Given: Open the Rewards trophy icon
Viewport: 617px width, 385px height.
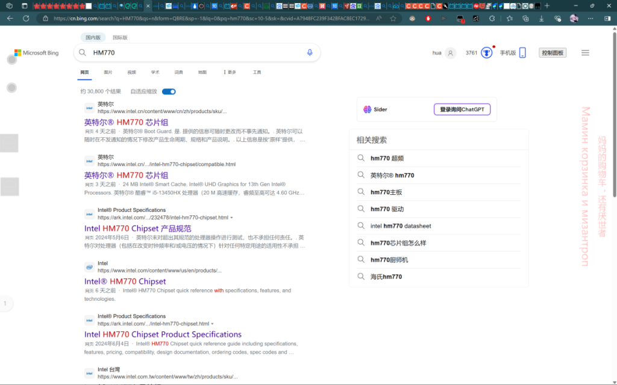Looking at the screenshot, I should (487, 53).
